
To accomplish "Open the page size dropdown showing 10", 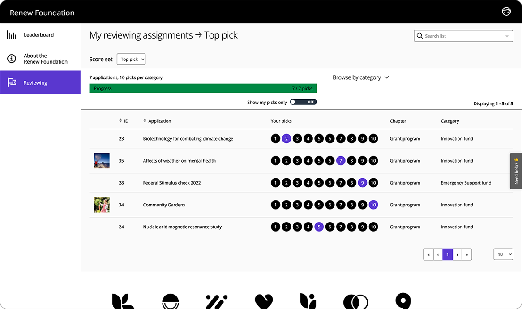I will 503,254.
